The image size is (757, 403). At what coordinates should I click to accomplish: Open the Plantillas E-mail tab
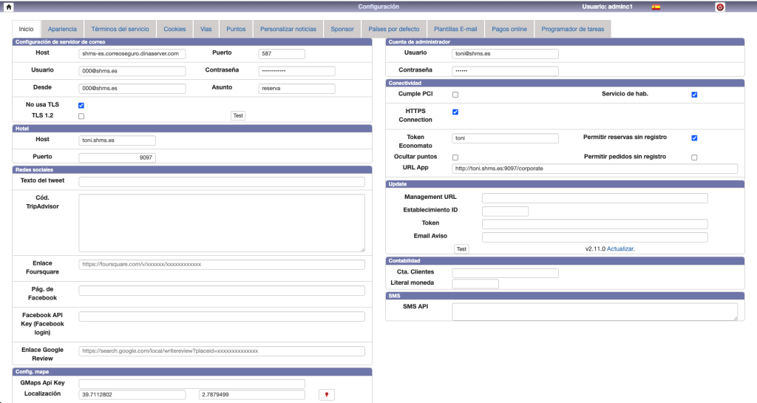point(455,30)
